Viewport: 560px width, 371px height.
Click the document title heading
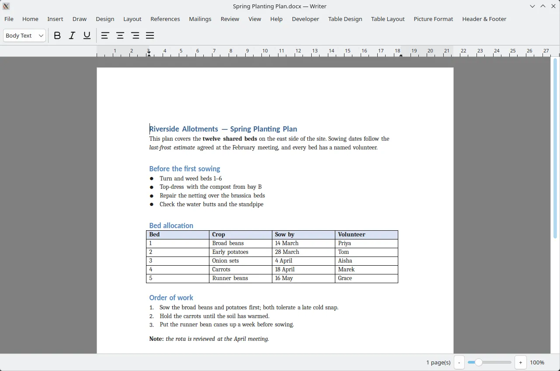pyautogui.click(x=223, y=129)
